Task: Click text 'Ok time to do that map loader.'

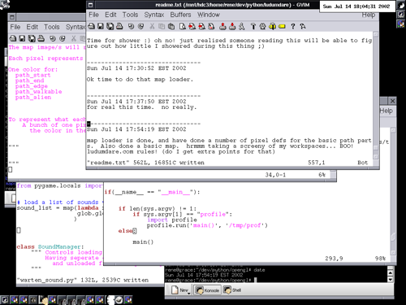Action: click(140, 80)
